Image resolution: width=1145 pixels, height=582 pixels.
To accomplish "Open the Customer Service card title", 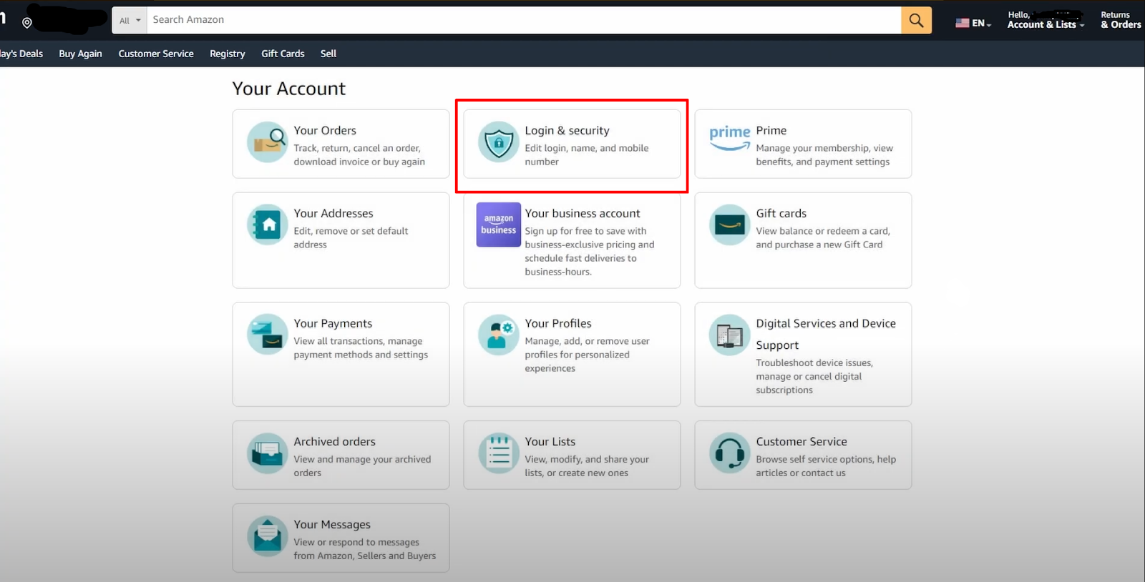I will coord(801,442).
